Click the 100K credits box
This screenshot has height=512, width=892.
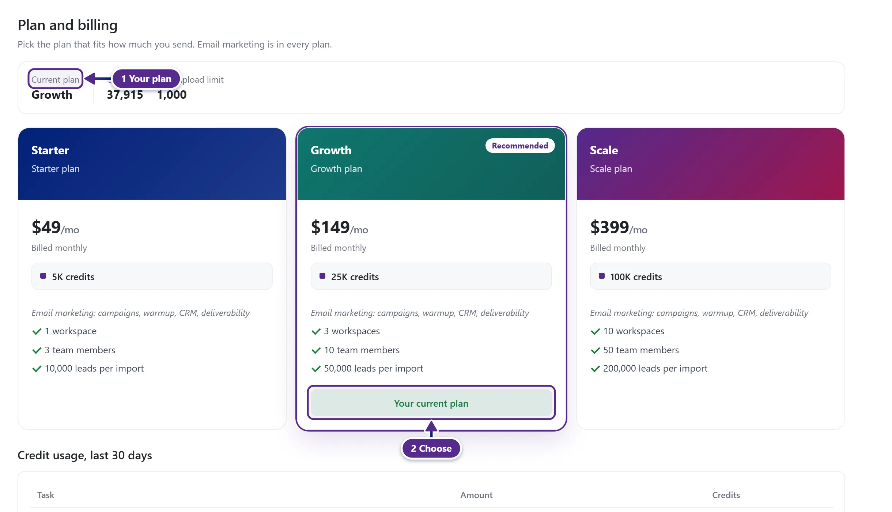pos(710,276)
